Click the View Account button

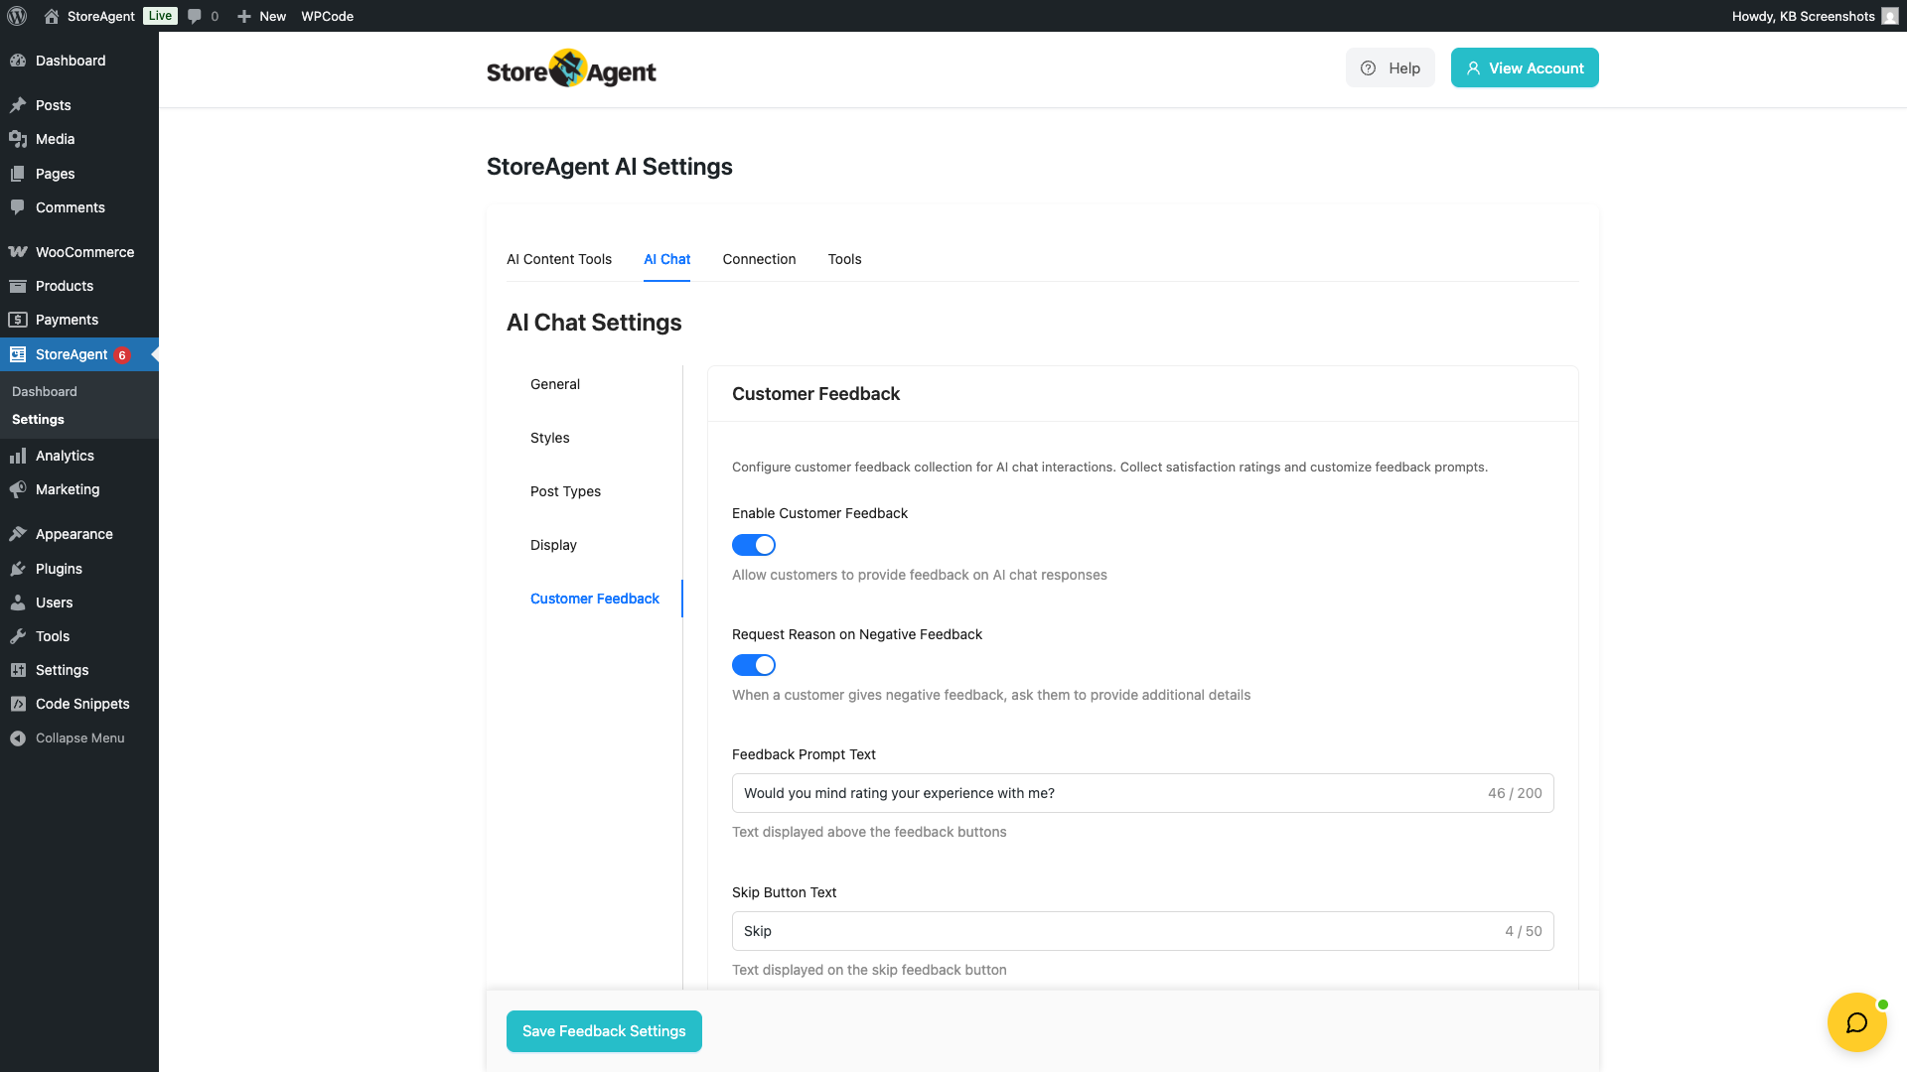1525,67
